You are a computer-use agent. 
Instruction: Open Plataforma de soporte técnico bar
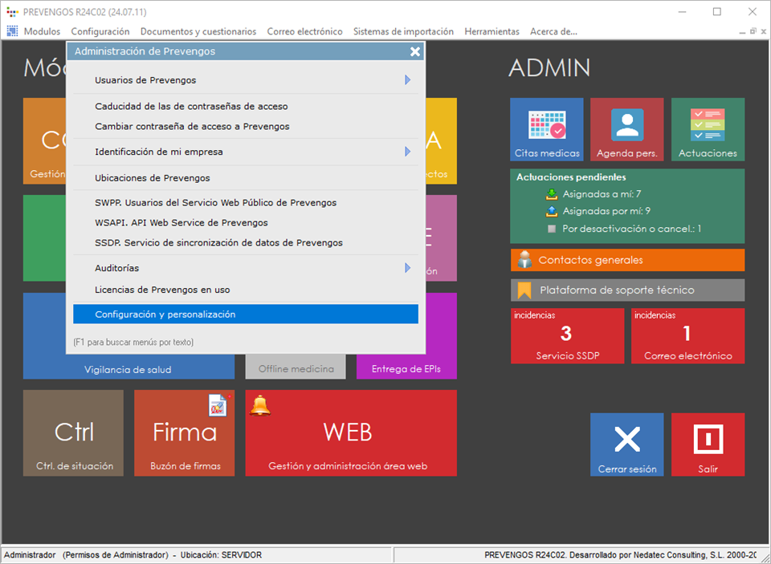tap(626, 290)
